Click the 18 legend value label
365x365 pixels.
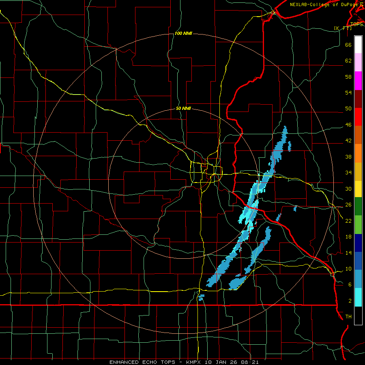[348, 237]
